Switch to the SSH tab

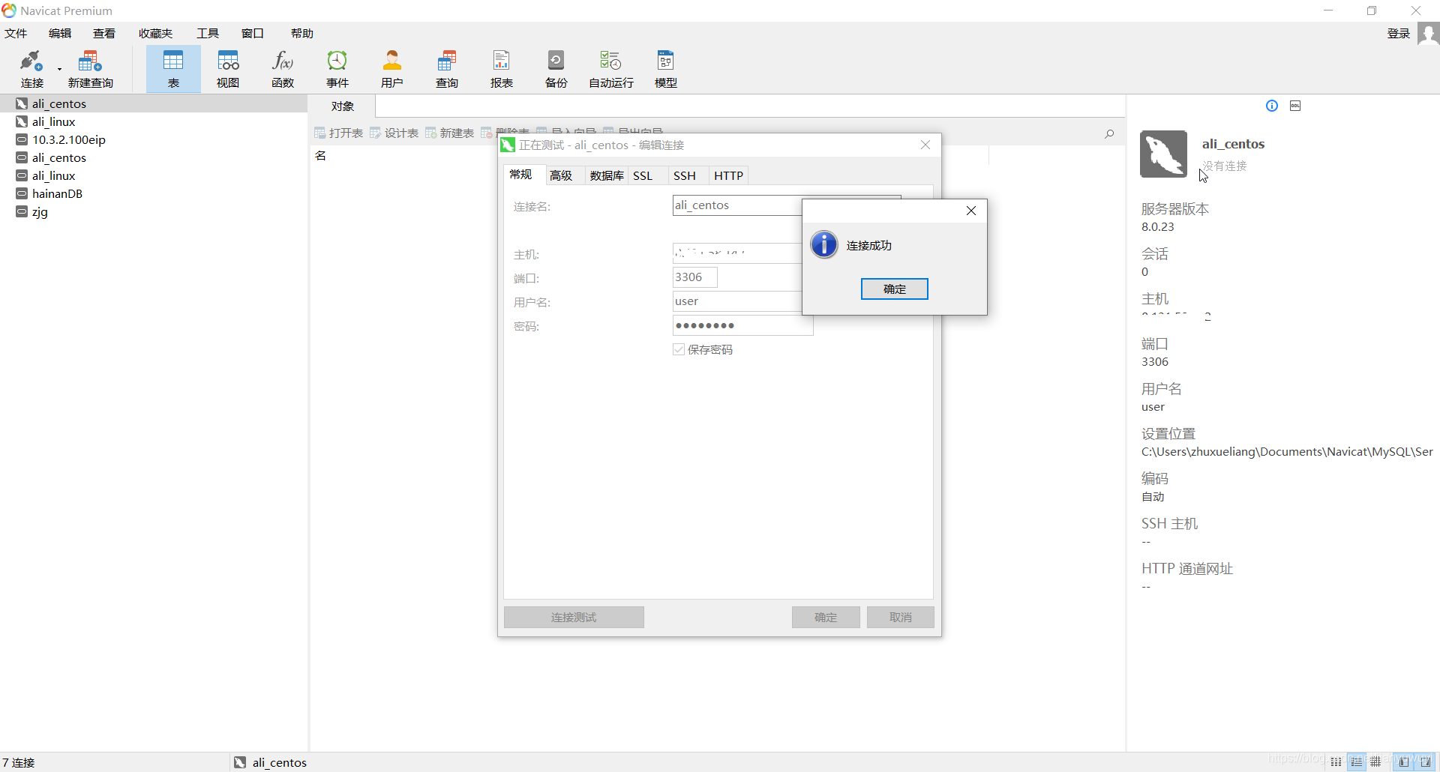[x=685, y=175]
